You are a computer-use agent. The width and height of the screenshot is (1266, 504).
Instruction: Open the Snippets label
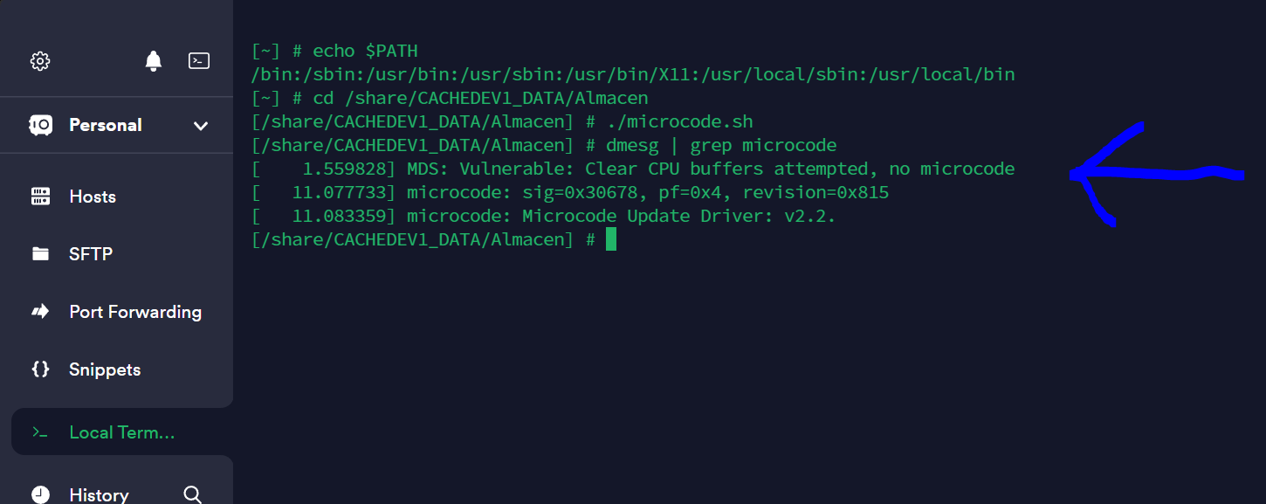tap(105, 369)
